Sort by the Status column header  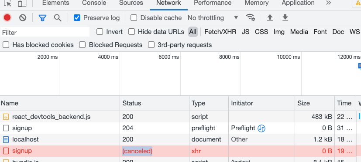click(x=155, y=103)
